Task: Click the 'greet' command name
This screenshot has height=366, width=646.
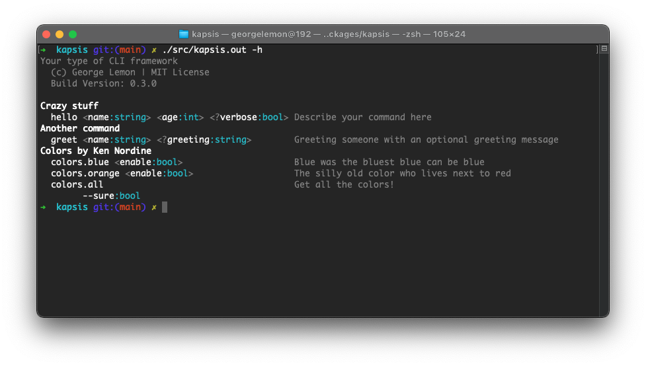Action: [x=64, y=140]
